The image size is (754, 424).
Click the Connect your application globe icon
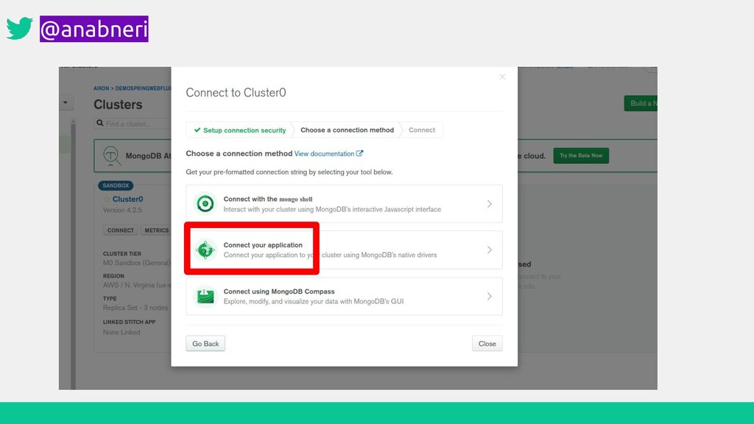pos(205,250)
